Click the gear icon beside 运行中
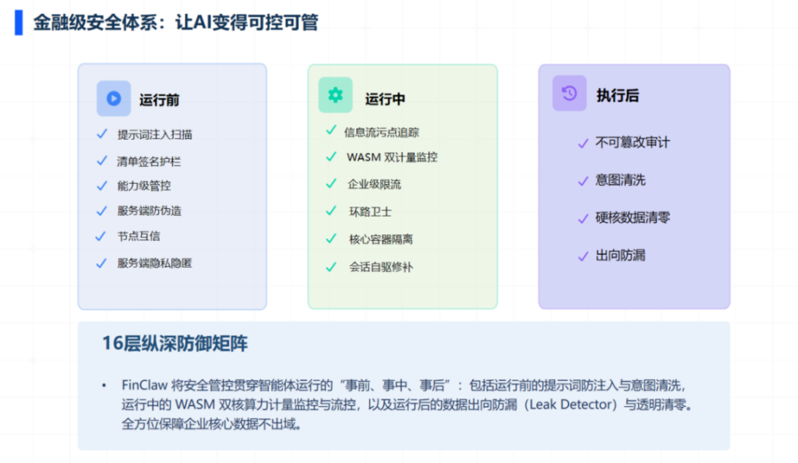This screenshot has height=463, width=798. pos(335,95)
